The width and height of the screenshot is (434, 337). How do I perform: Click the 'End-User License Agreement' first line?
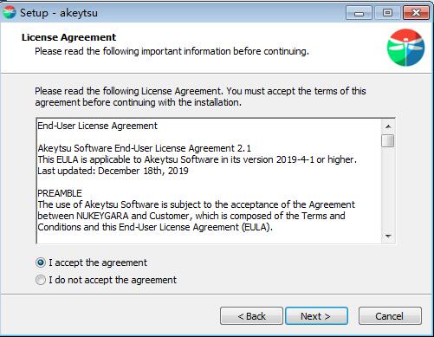coord(98,126)
